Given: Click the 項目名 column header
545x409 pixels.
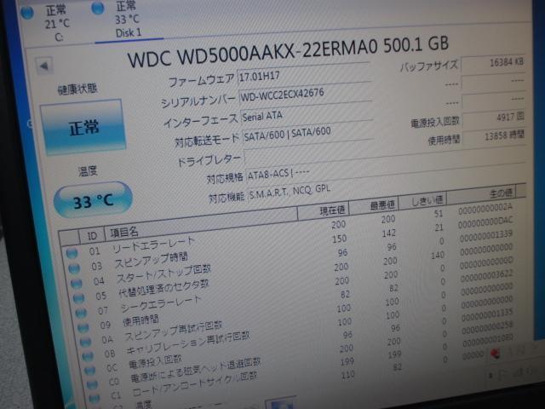Looking at the screenshot, I should tap(201, 222).
